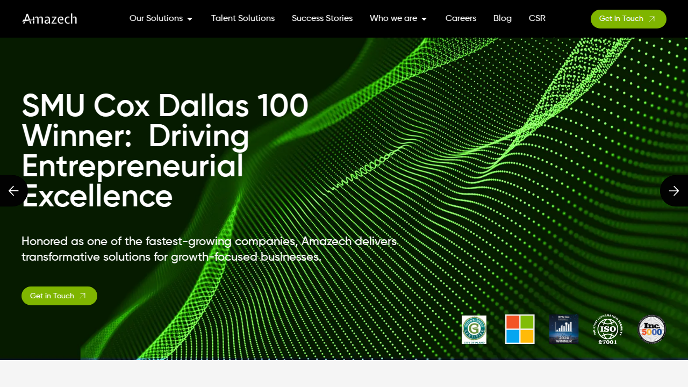Open the CSR page

(537, 18)
